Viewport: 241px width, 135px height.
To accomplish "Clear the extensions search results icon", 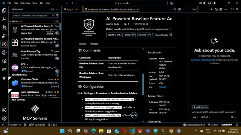I will [53, 15].
